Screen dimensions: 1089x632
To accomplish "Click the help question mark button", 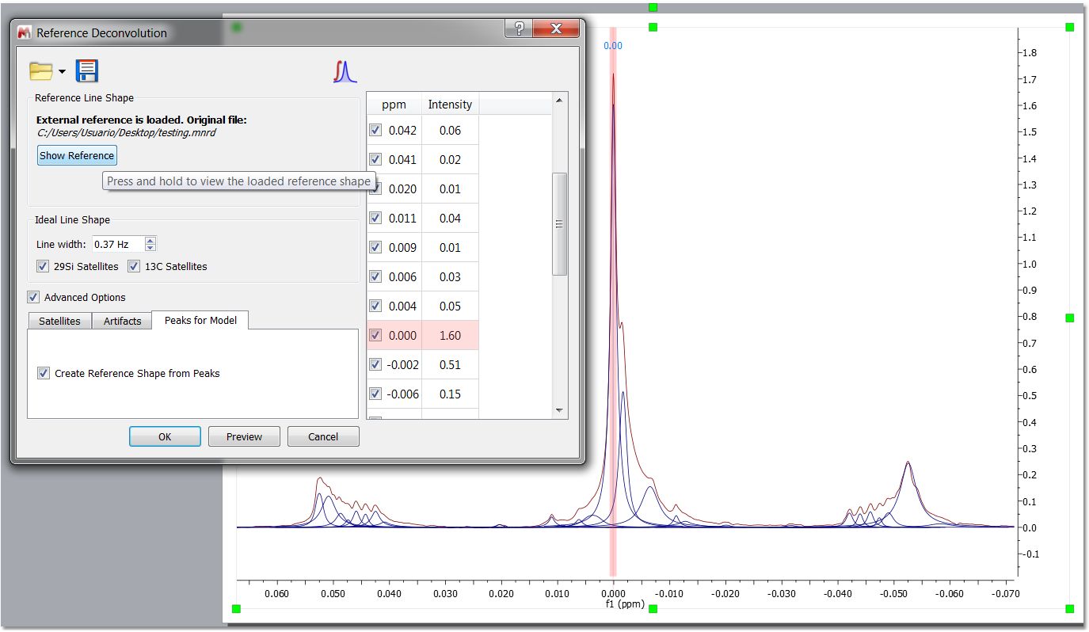I will pos(518,29).
